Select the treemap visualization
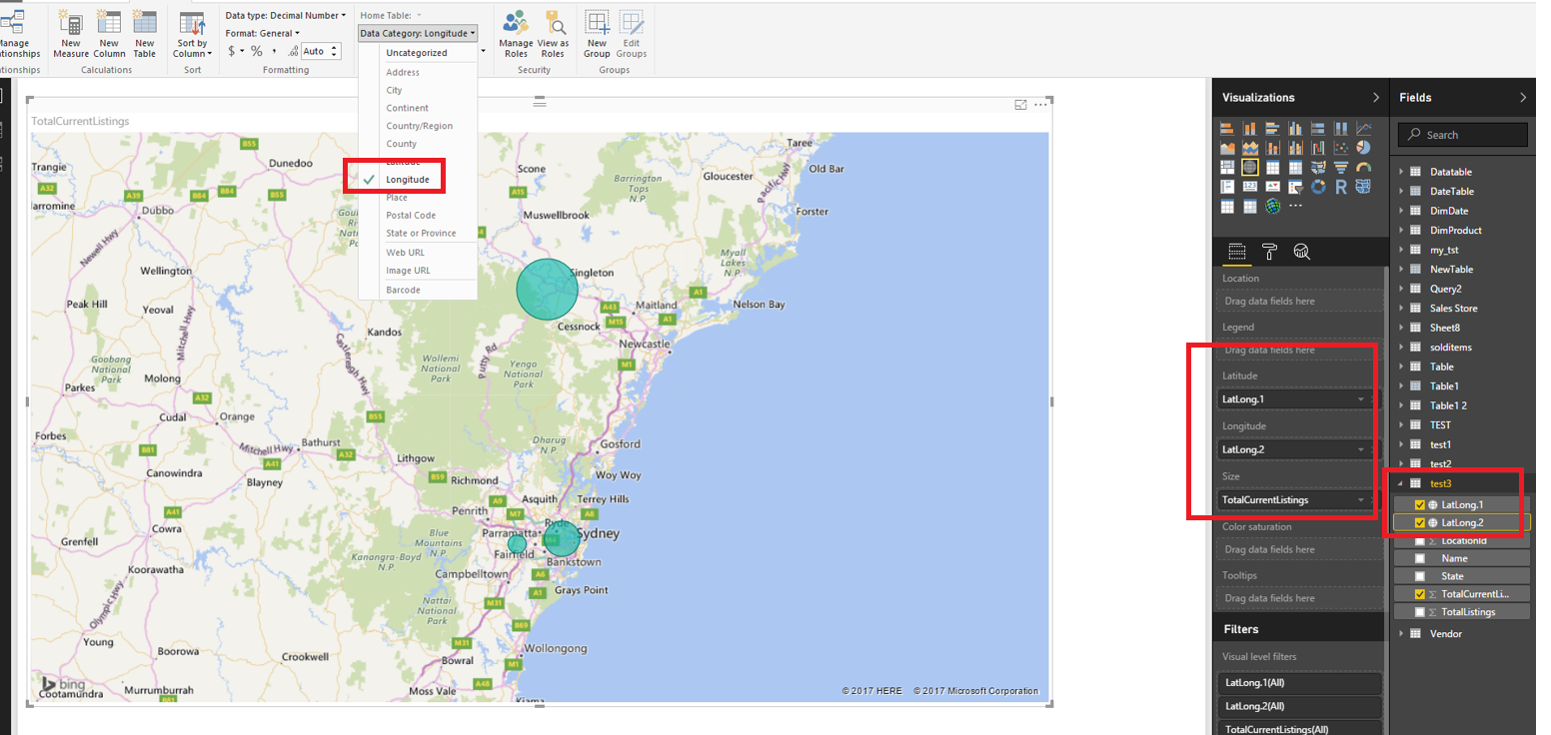The width and height of the screenshot is (1551, 735). pyautogui.click(x=1227, y=167)
